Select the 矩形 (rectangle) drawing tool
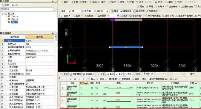The image size is (201, 109). tap(124, 15)
